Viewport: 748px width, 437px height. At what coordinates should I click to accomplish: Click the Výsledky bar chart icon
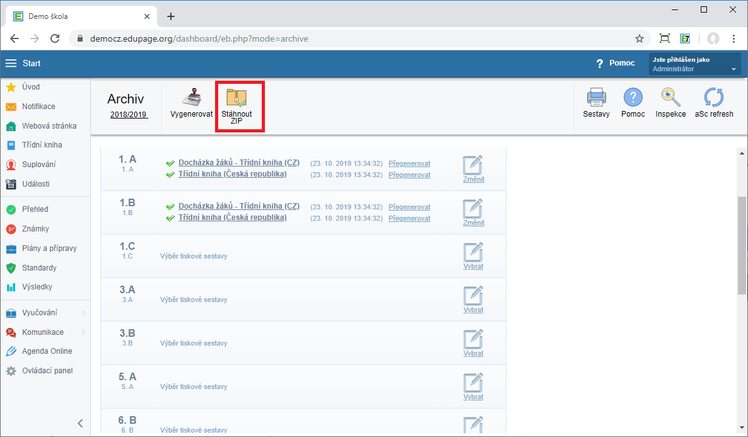11,287
